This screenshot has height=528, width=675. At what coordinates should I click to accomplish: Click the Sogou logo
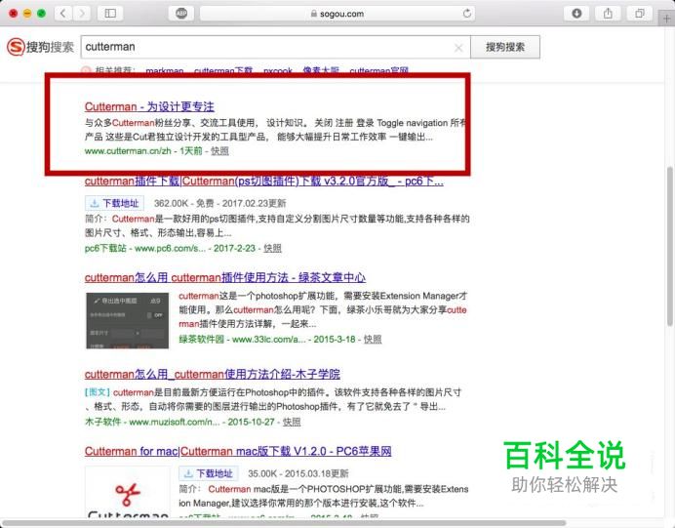(40, 47)
